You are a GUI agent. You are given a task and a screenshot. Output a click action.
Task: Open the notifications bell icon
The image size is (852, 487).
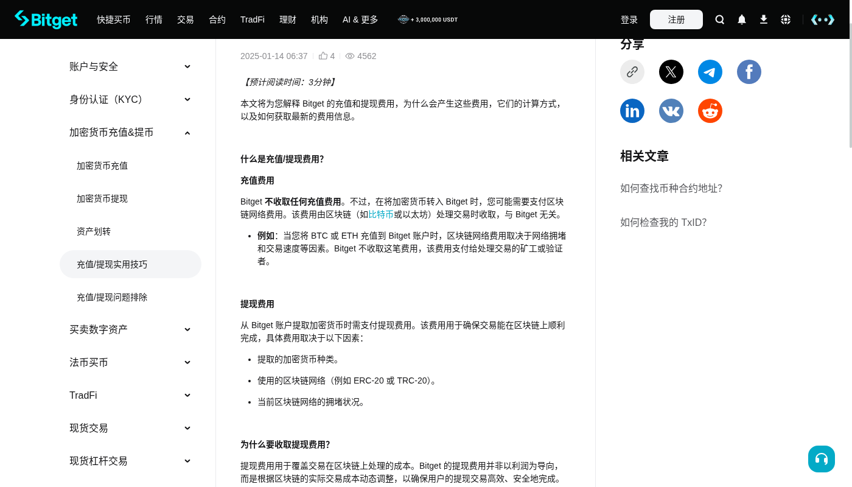(x=742, y=19)
